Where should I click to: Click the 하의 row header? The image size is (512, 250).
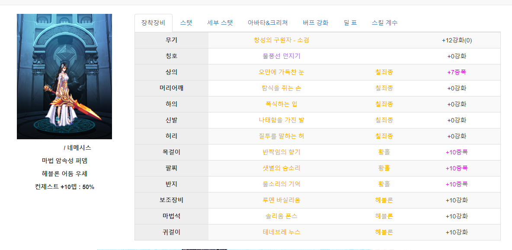171,104
